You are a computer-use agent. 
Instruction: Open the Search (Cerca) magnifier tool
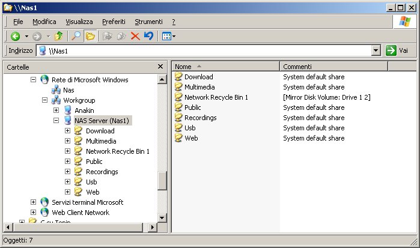(x=76, y=36)
